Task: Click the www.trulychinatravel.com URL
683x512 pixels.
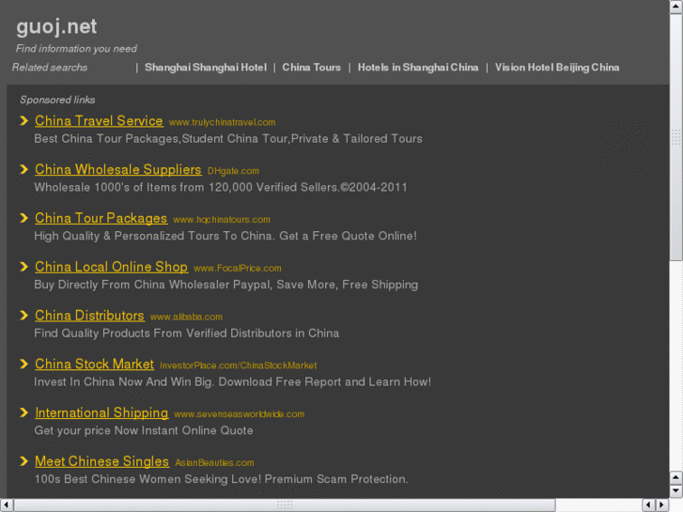Action: 222,122
